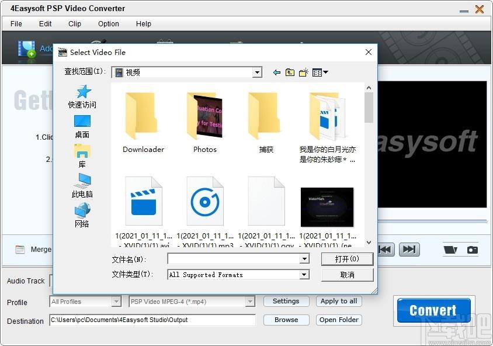Expand the 文件类型 file type dropdown

point(304,275)
